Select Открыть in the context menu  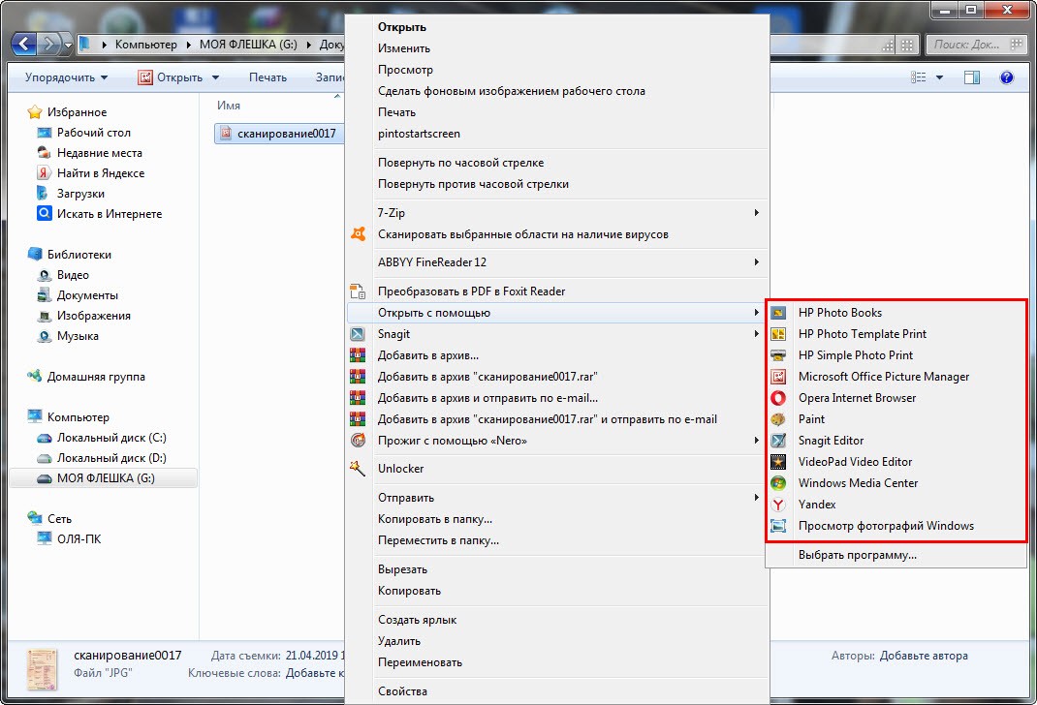point(402,27)
